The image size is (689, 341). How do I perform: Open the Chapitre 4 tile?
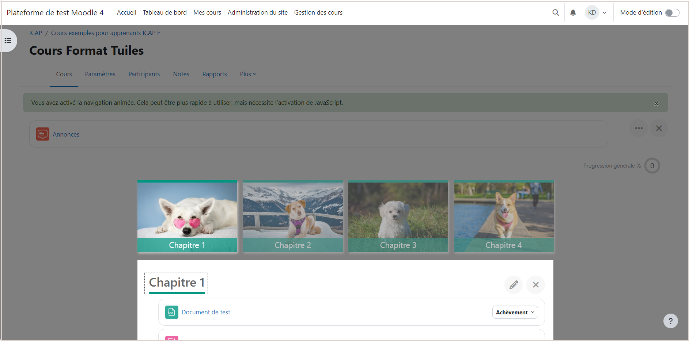pyautogui.click(x=504, y=216)
